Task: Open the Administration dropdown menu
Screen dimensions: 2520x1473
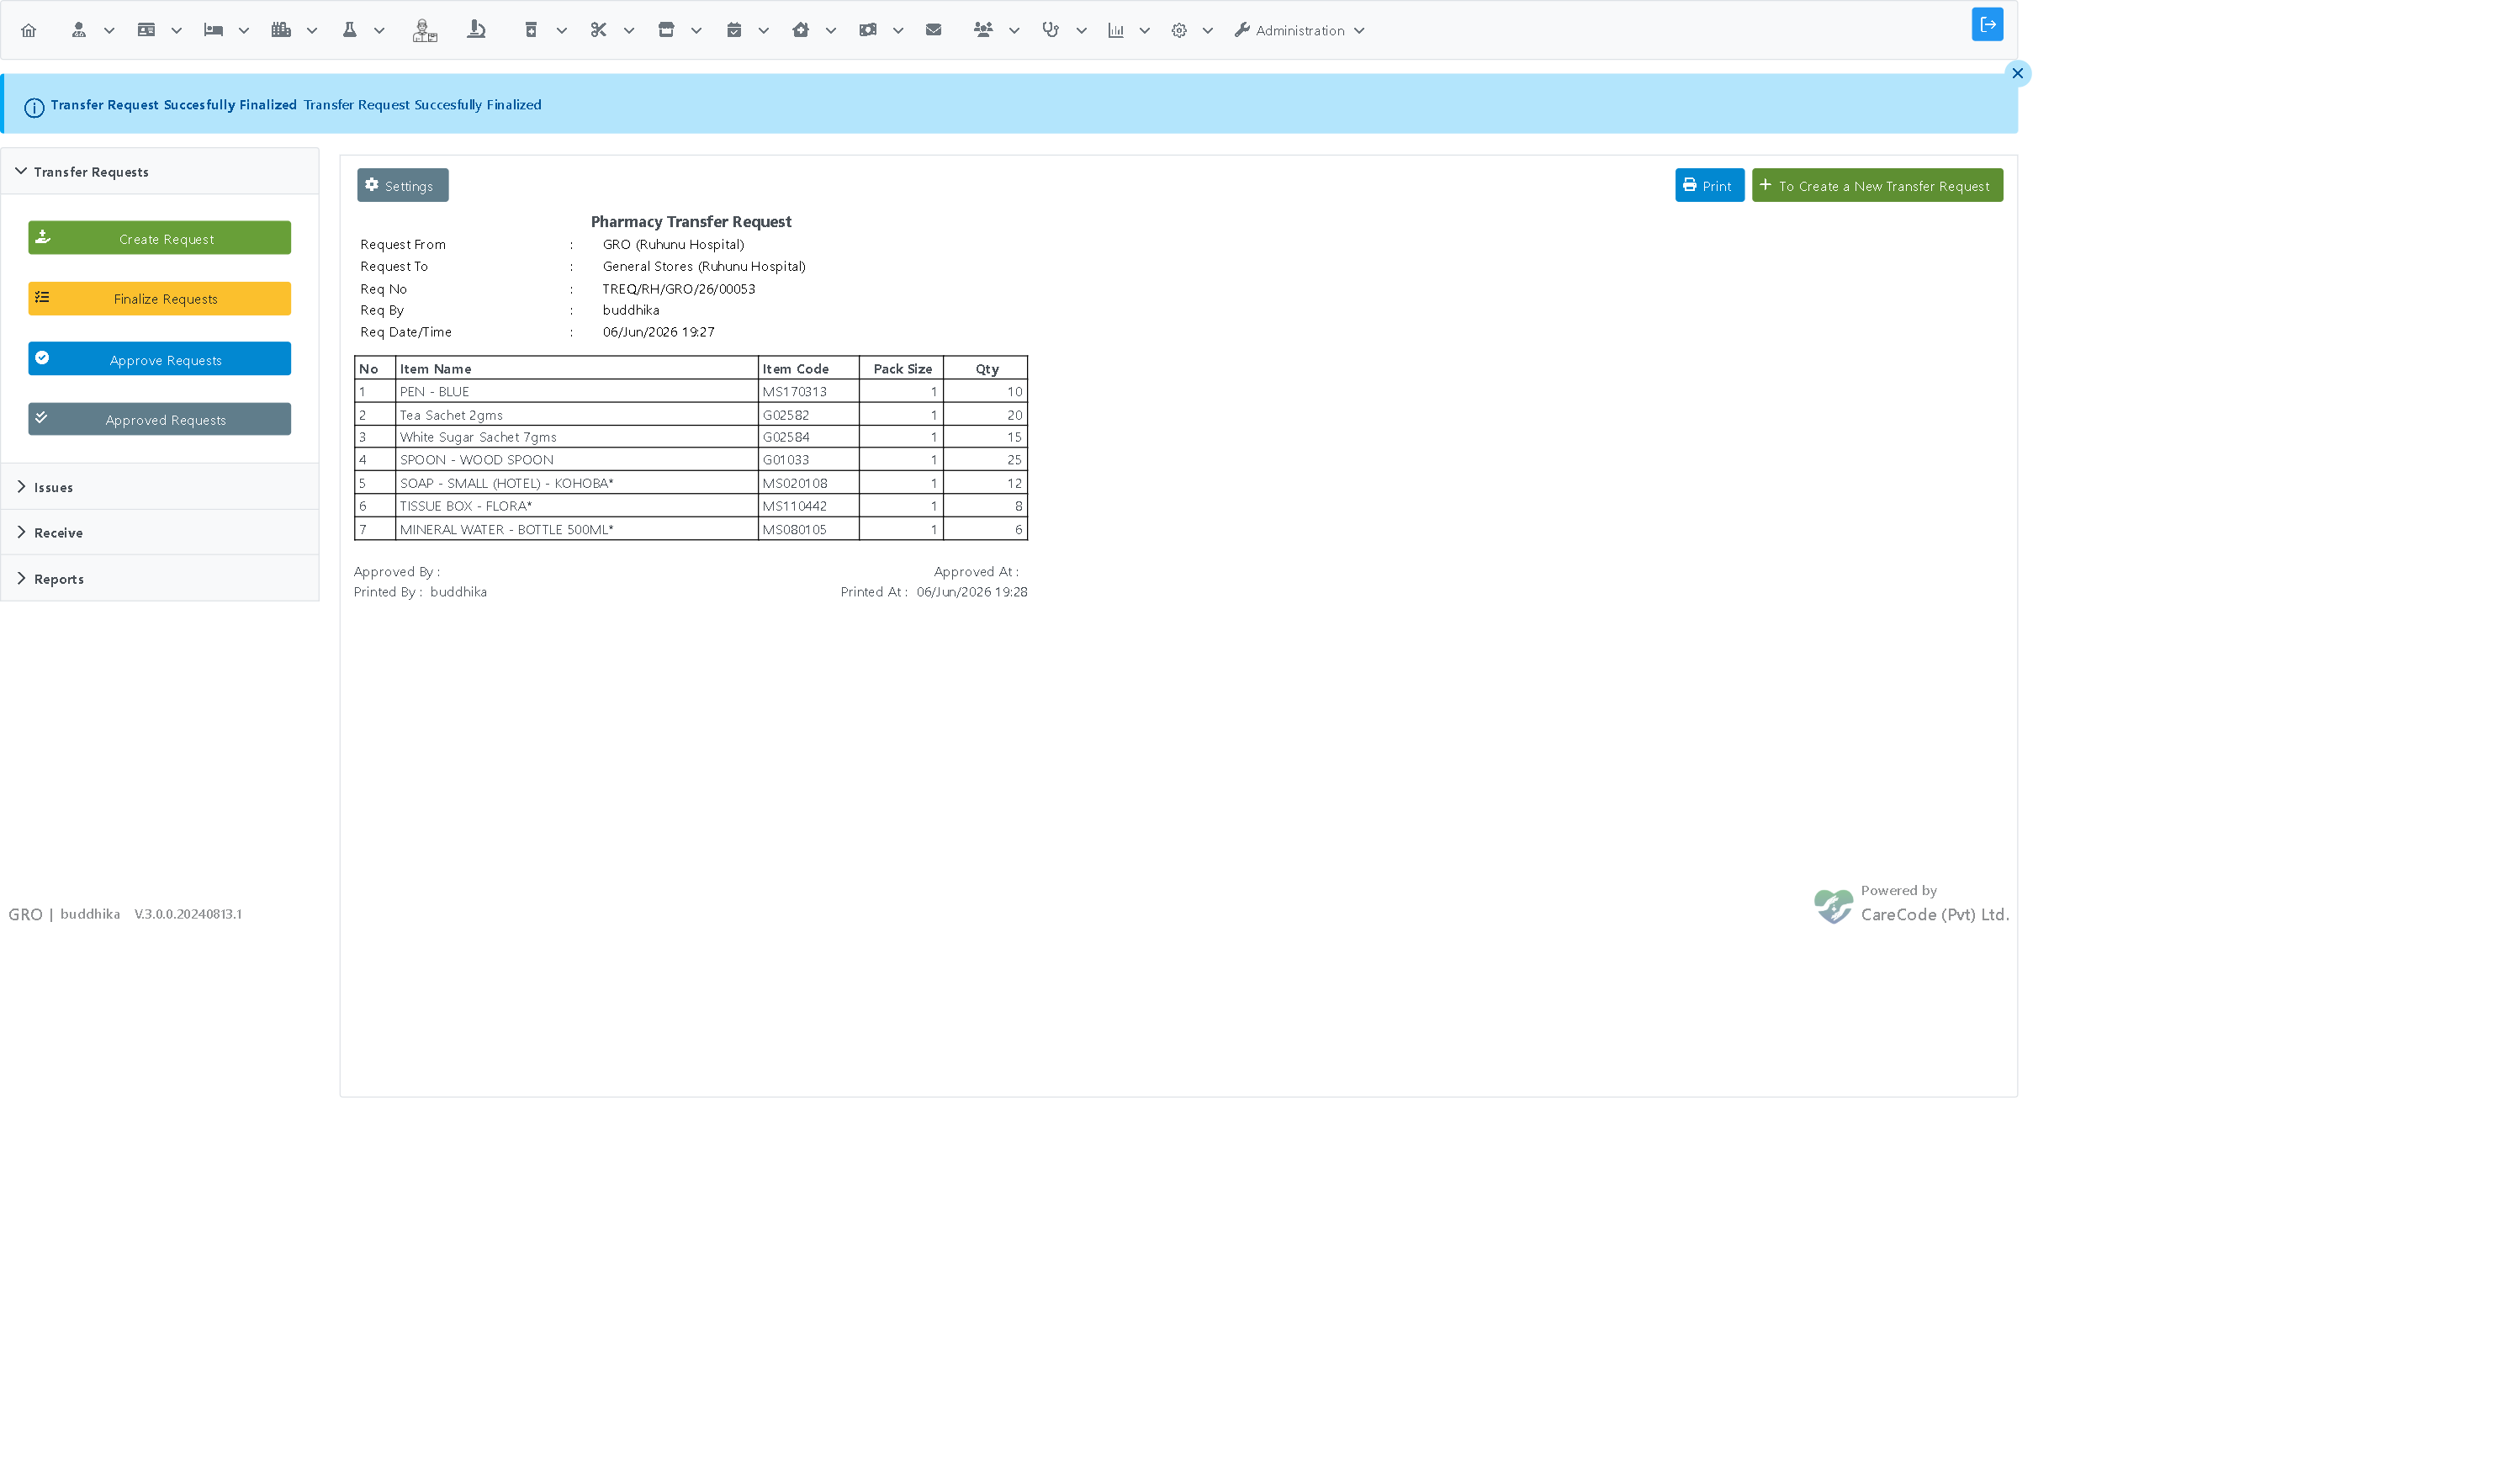Action: (1299, 30)
